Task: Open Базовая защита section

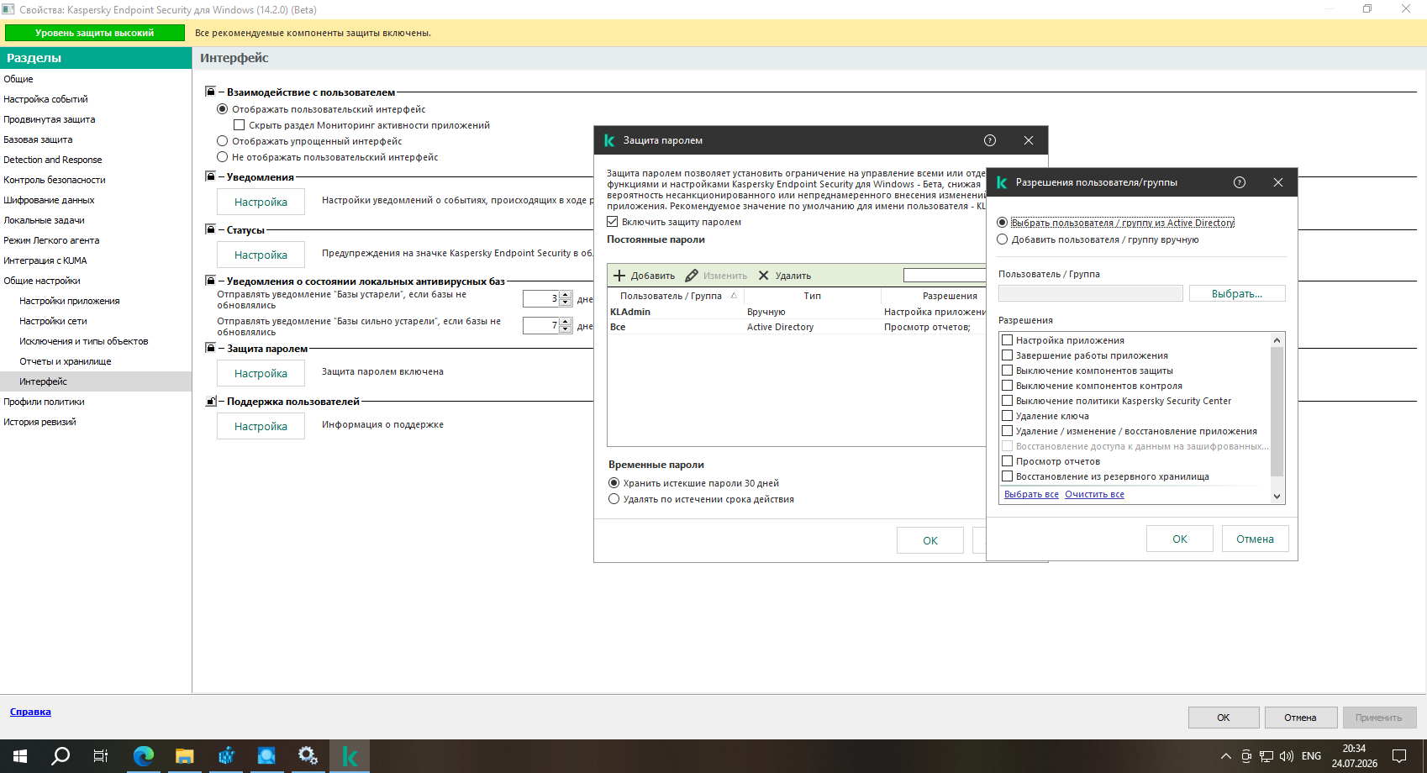Action: point(38,139)
